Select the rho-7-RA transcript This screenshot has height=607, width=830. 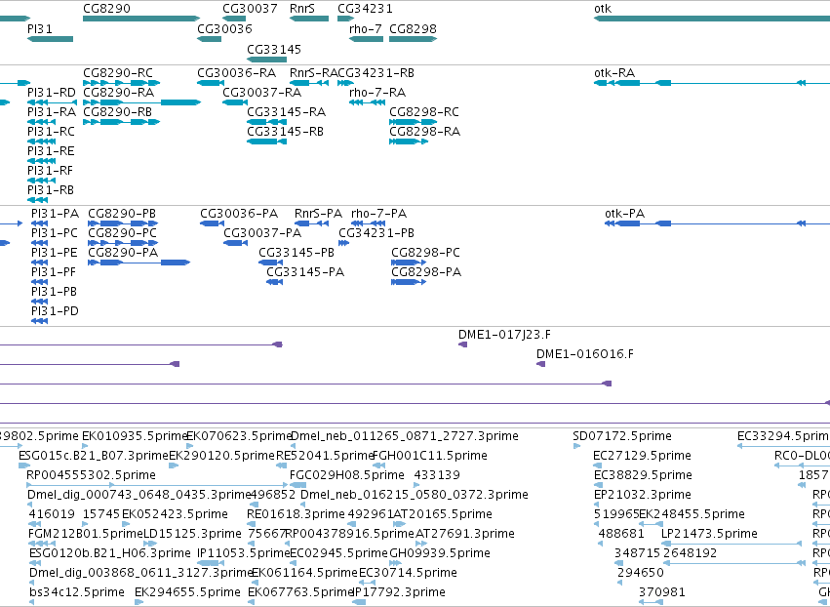click(367, 102)
